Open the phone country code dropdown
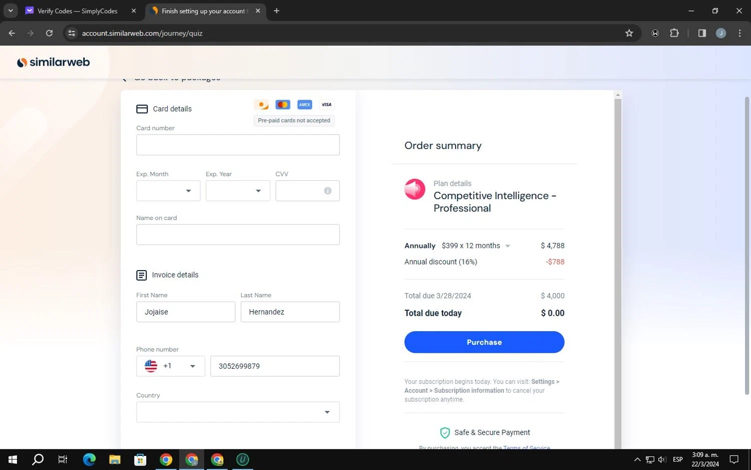 (x=170, y=366)
